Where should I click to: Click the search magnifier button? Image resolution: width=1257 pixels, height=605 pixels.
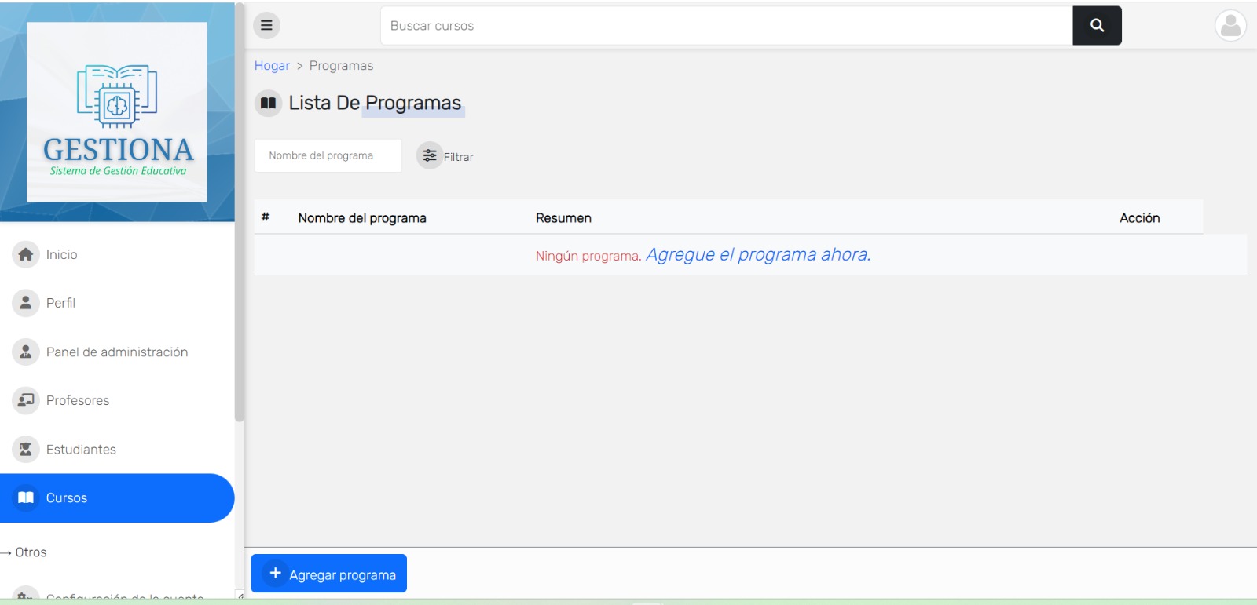tap(1097, 26)
